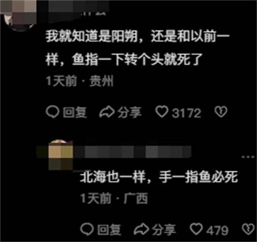This screenshot has width=257, height=242.
Task: Click the 分享 label under the 北海 reply
Action: (164, 230)
